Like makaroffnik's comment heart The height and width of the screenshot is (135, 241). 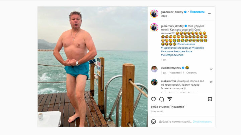point(211,82)
